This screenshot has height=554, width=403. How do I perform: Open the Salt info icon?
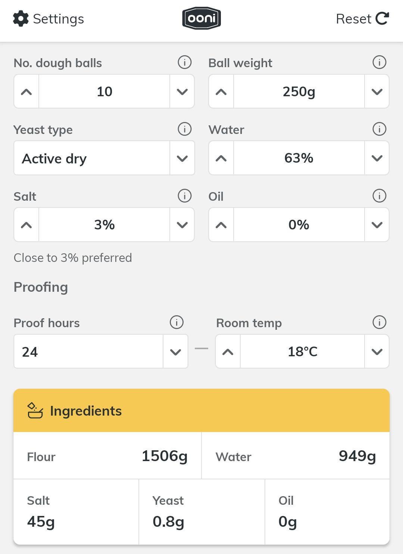click(184, 196)
